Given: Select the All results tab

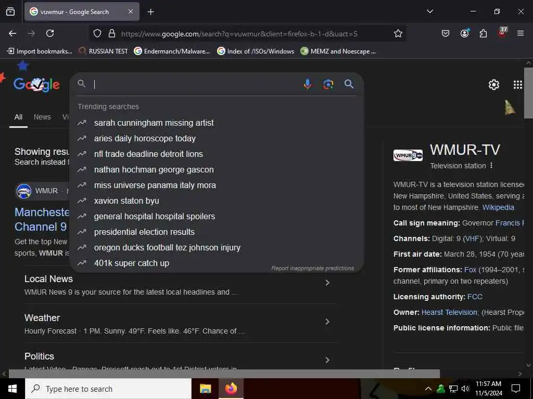Looking at the screenshot, I should click(x=18, y=117).
